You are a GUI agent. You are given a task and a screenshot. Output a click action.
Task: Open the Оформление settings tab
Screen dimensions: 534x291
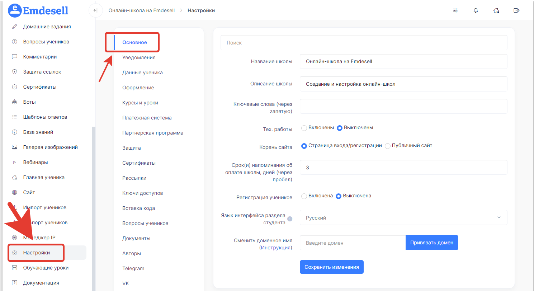138,88
